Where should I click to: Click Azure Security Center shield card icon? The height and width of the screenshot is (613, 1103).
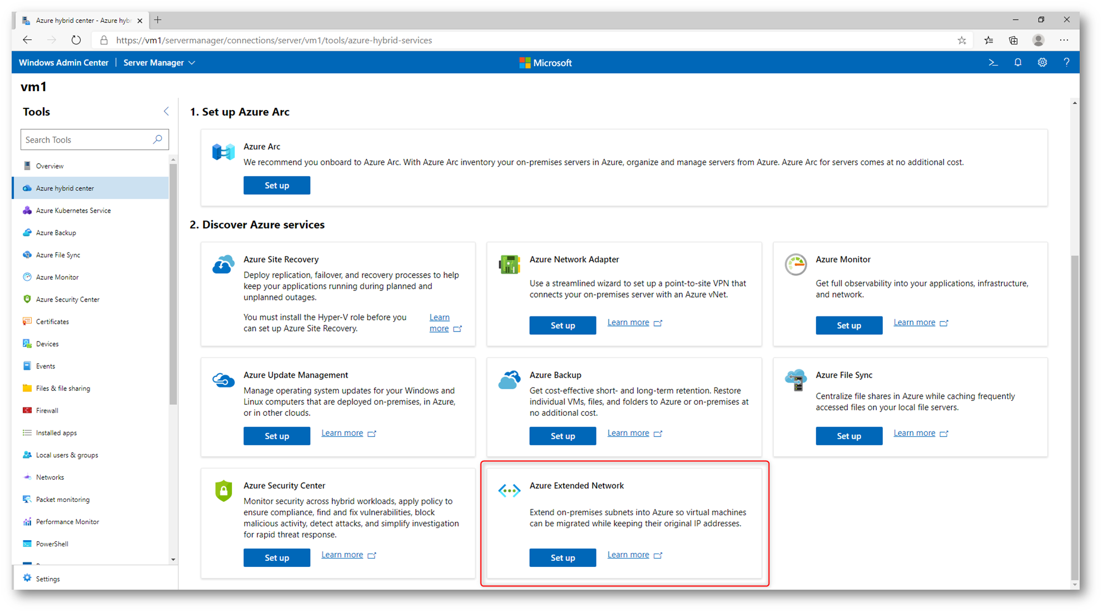pos(223,491)
